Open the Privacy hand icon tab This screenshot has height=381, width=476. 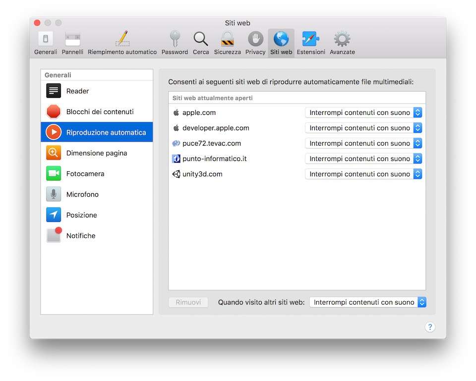click(255, 43)
